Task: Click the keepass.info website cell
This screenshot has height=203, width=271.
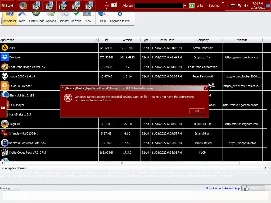Action: [242, 143]
